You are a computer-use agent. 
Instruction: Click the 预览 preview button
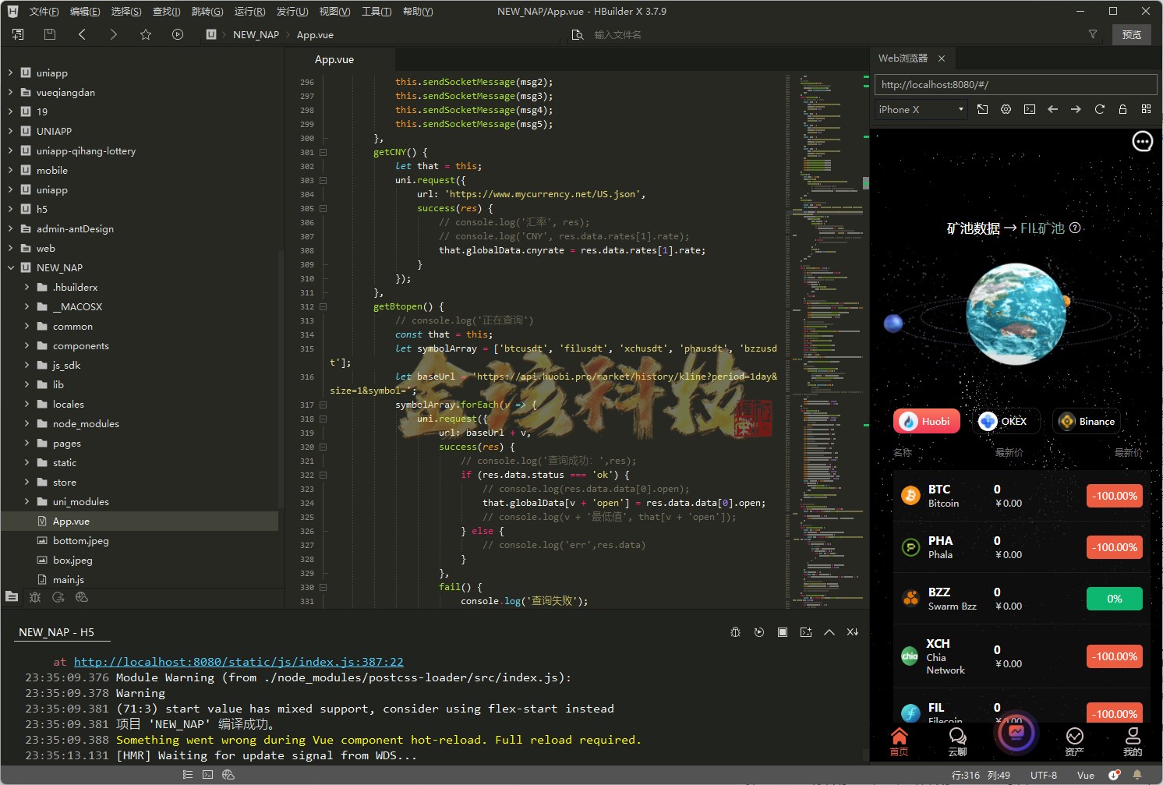[1131, 34]
